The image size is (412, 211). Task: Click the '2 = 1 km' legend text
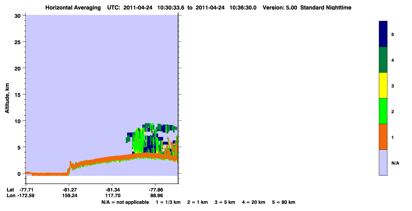tap(197, 202)
